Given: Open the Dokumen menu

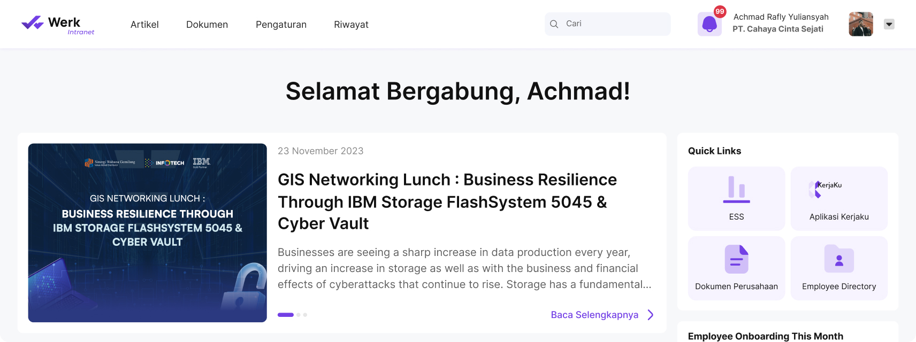Looking at the screenshot, I should coord(207,25).
